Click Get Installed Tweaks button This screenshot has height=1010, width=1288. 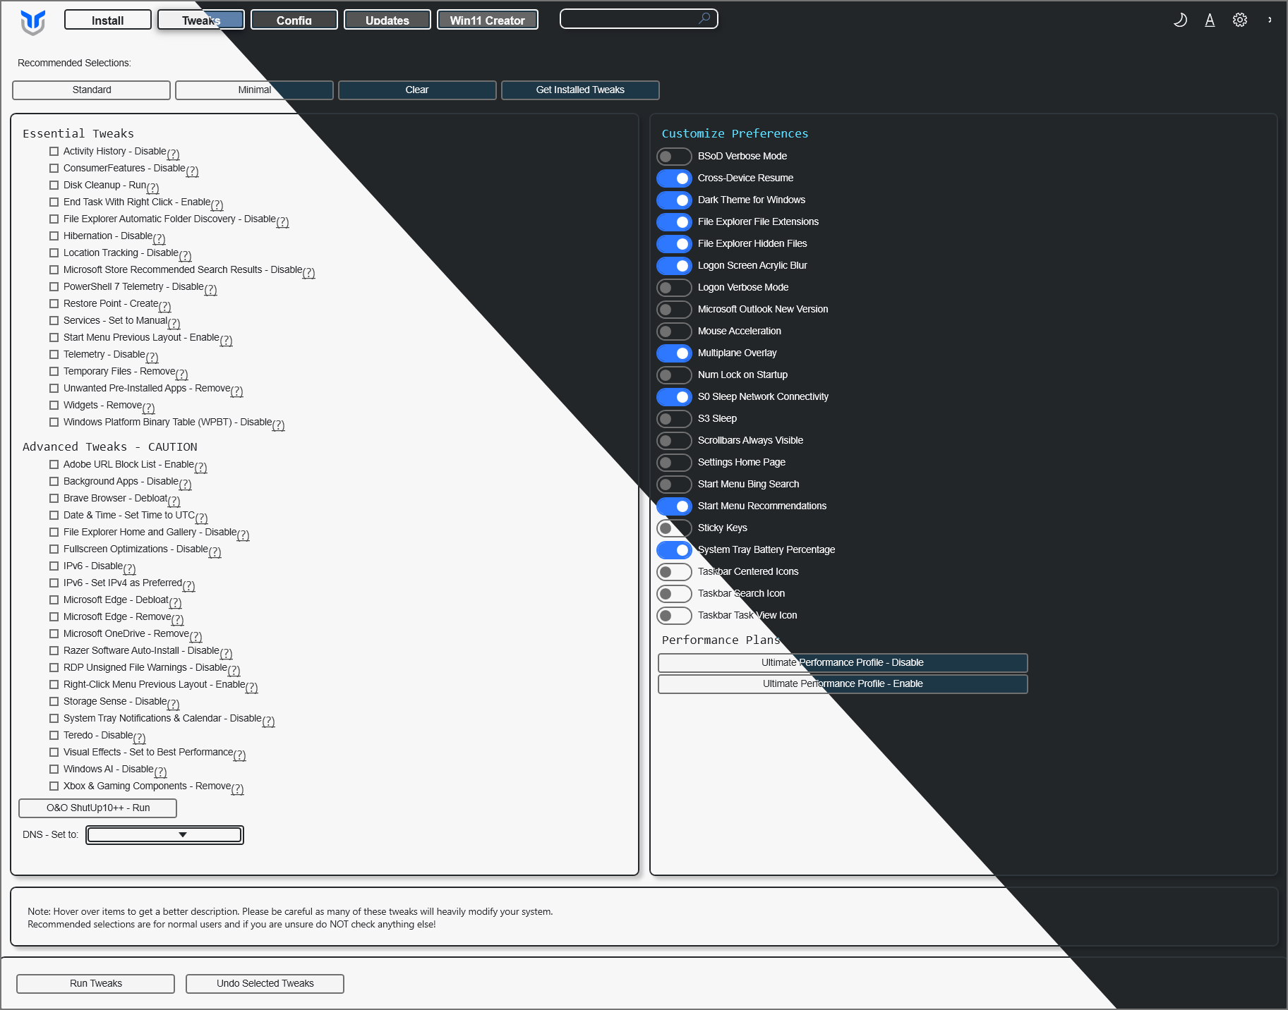(x=580, y=90)
